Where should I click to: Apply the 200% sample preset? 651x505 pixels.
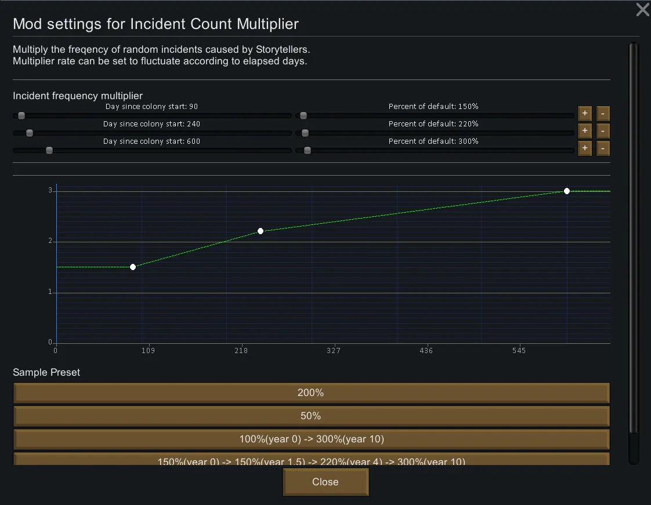311,393
